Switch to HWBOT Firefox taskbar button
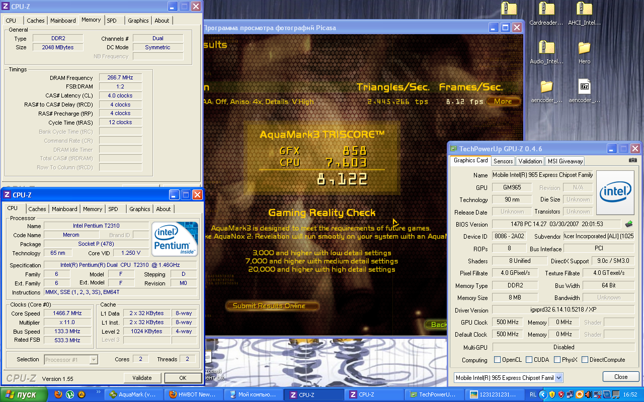 (x=194, y=394)
